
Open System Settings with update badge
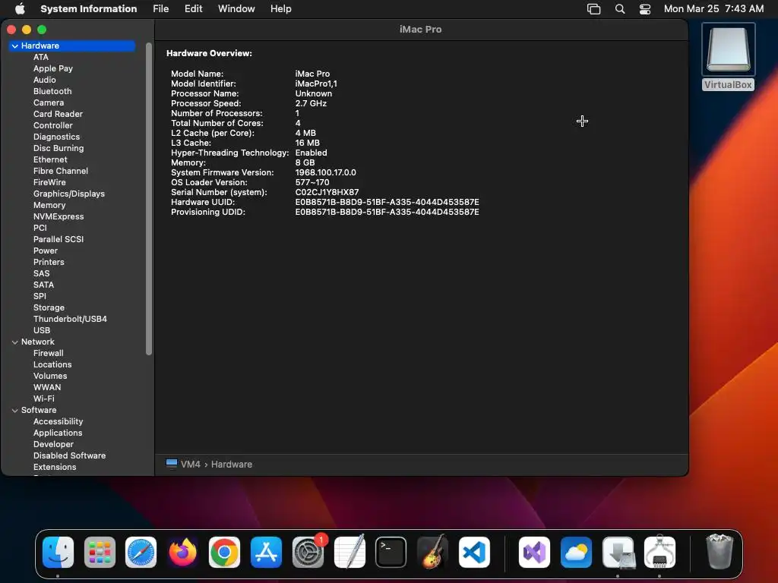point(308,552)
